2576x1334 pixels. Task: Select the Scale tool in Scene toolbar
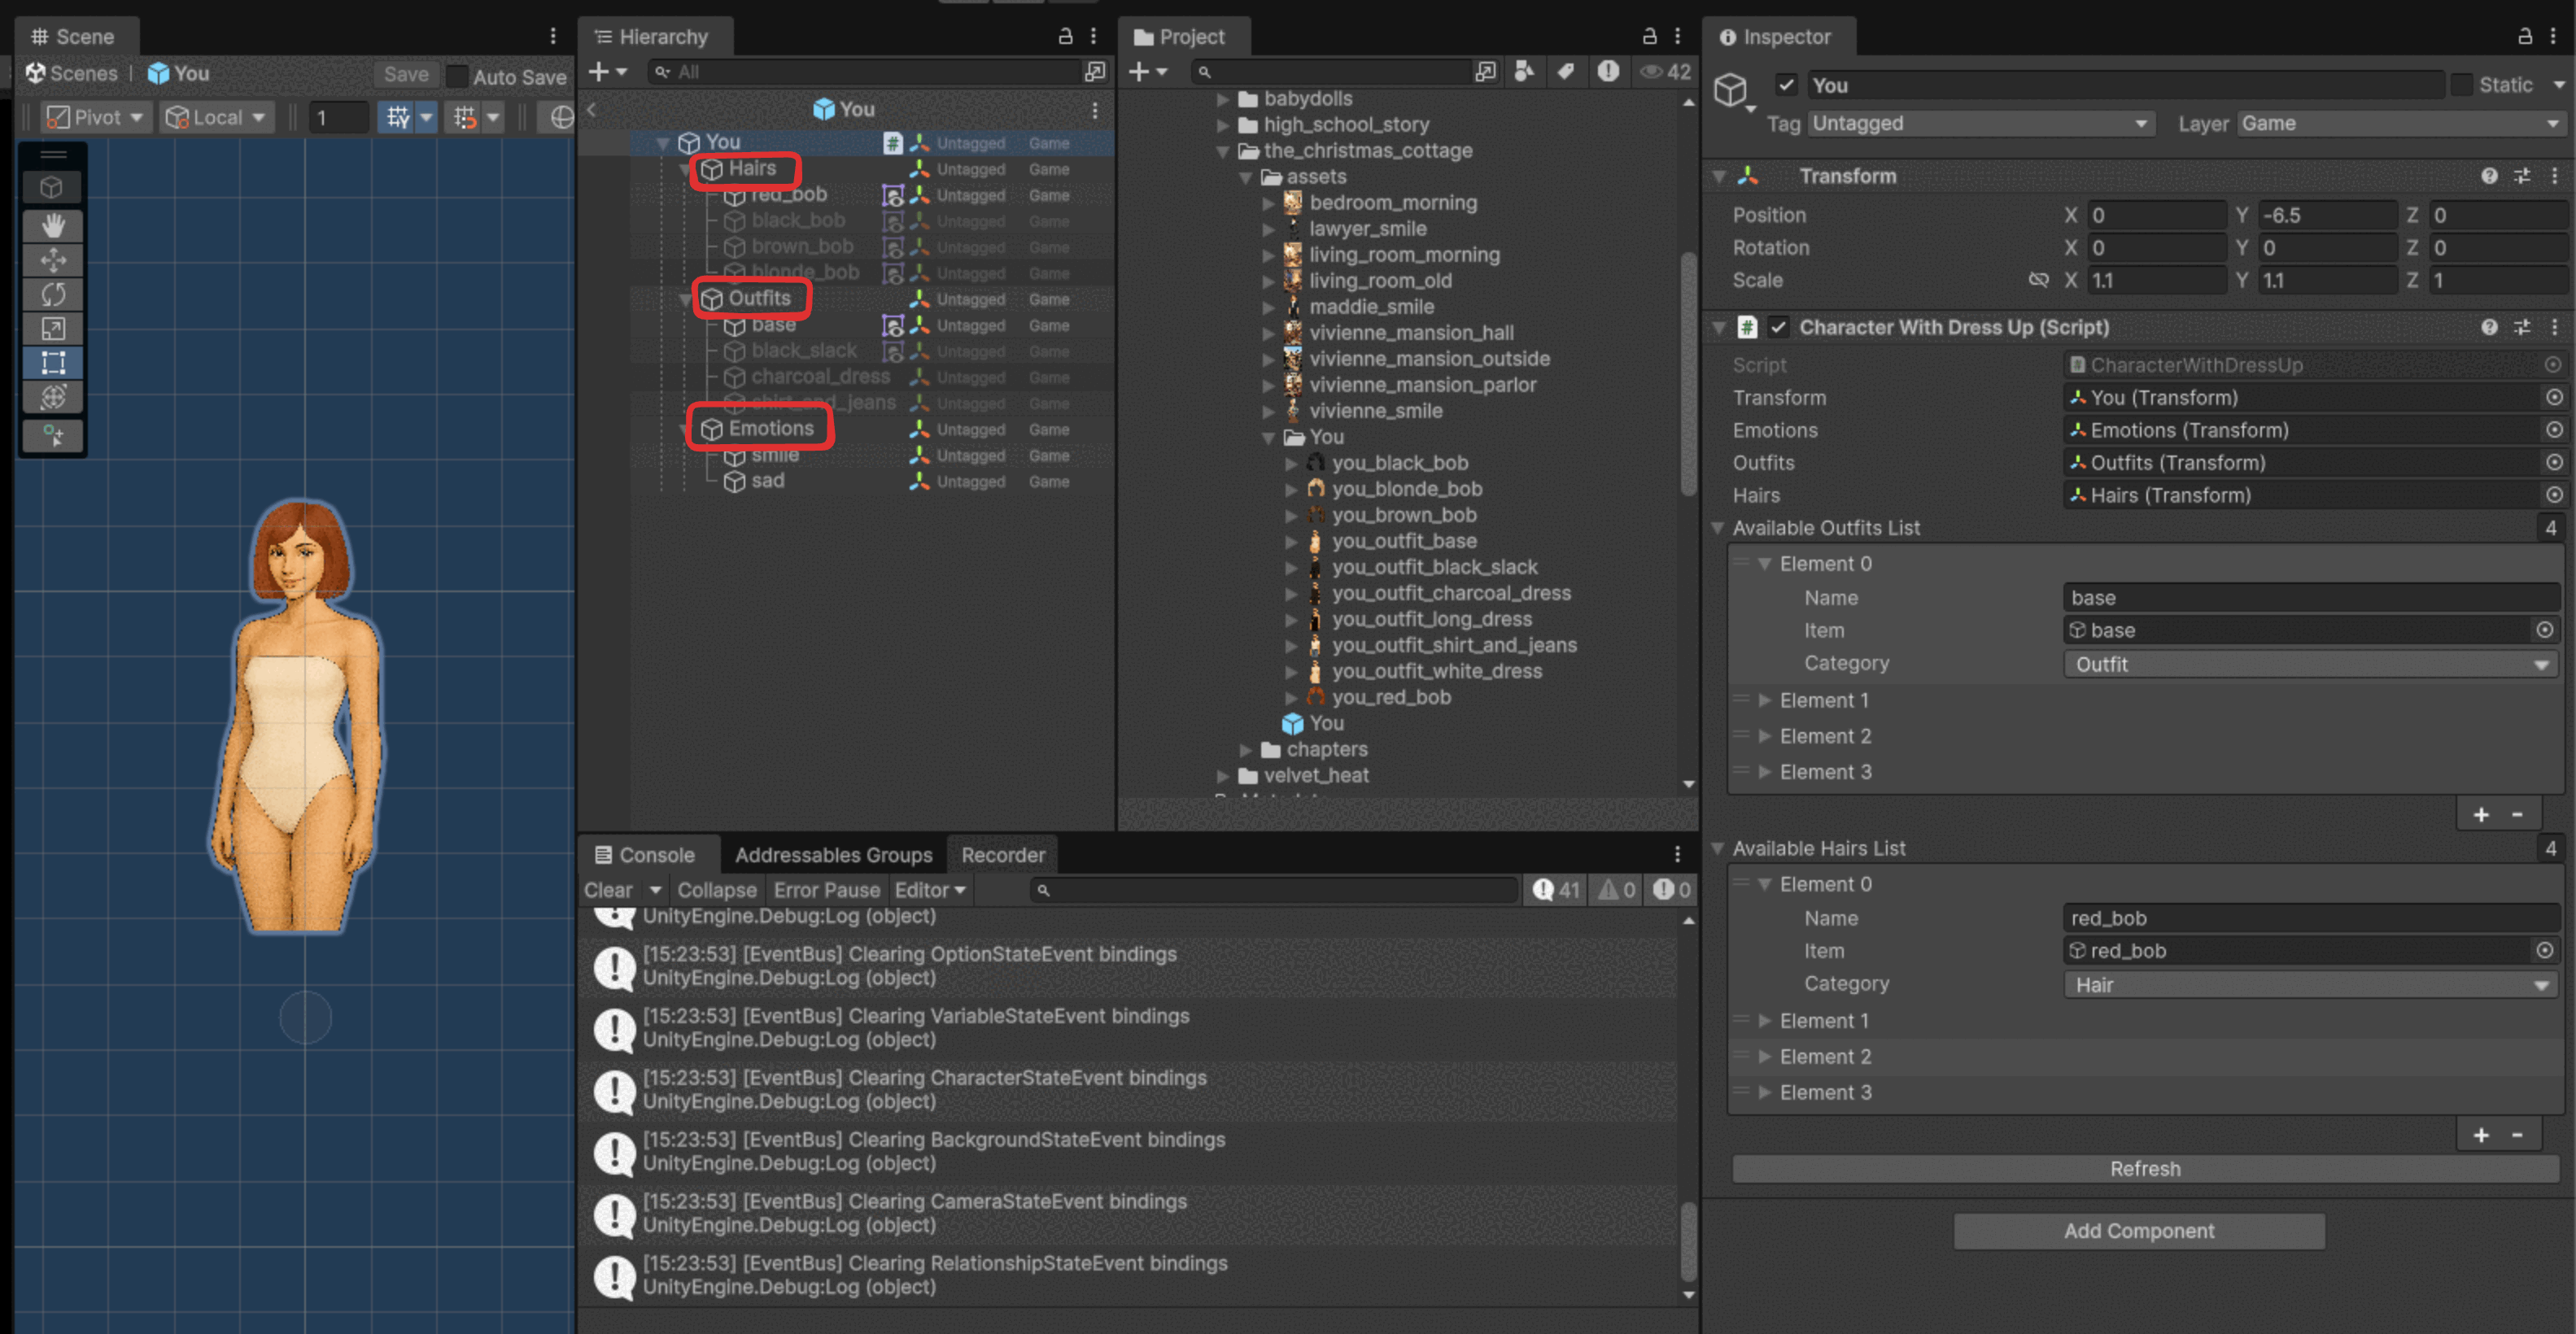point(53,328)
